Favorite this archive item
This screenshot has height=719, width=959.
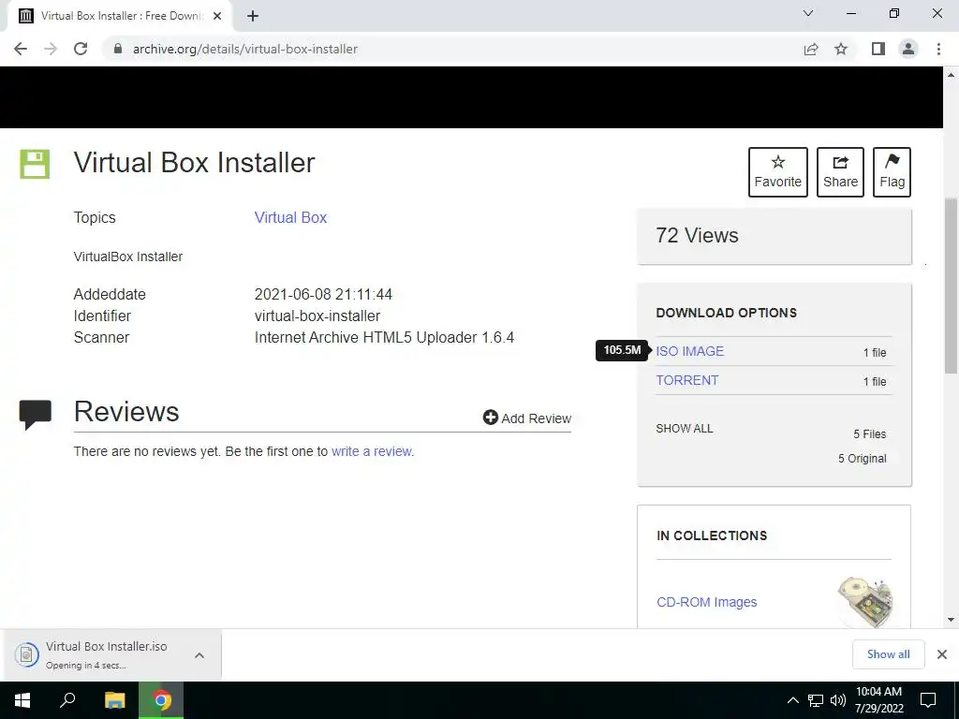(x=778, y=172)
